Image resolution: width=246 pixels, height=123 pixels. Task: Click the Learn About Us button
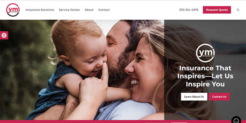pyautogui.click(x=194, y=97)
